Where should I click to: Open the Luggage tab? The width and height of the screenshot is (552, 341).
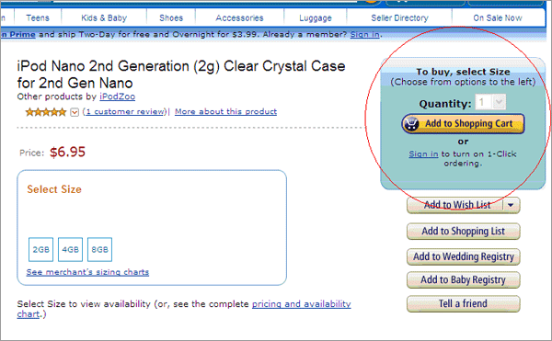pos(316,18)
